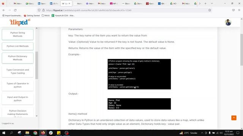Click the get() method code example image
The width and height of the screenshot is (243, 136).
tap(139, 74)
